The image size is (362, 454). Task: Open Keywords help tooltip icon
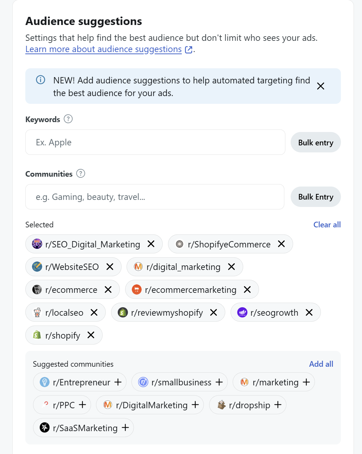(x=68, y=119)
